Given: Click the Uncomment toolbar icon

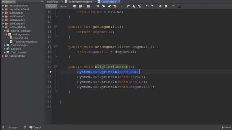Looking at the screenshot, I should [179, 6].
